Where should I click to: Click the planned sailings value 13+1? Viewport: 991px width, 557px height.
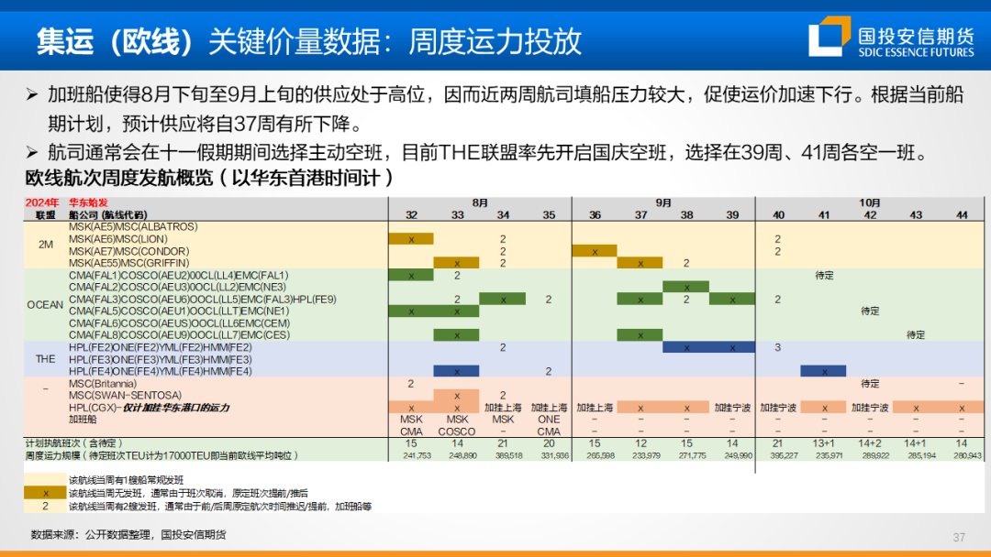coord(824,443)
